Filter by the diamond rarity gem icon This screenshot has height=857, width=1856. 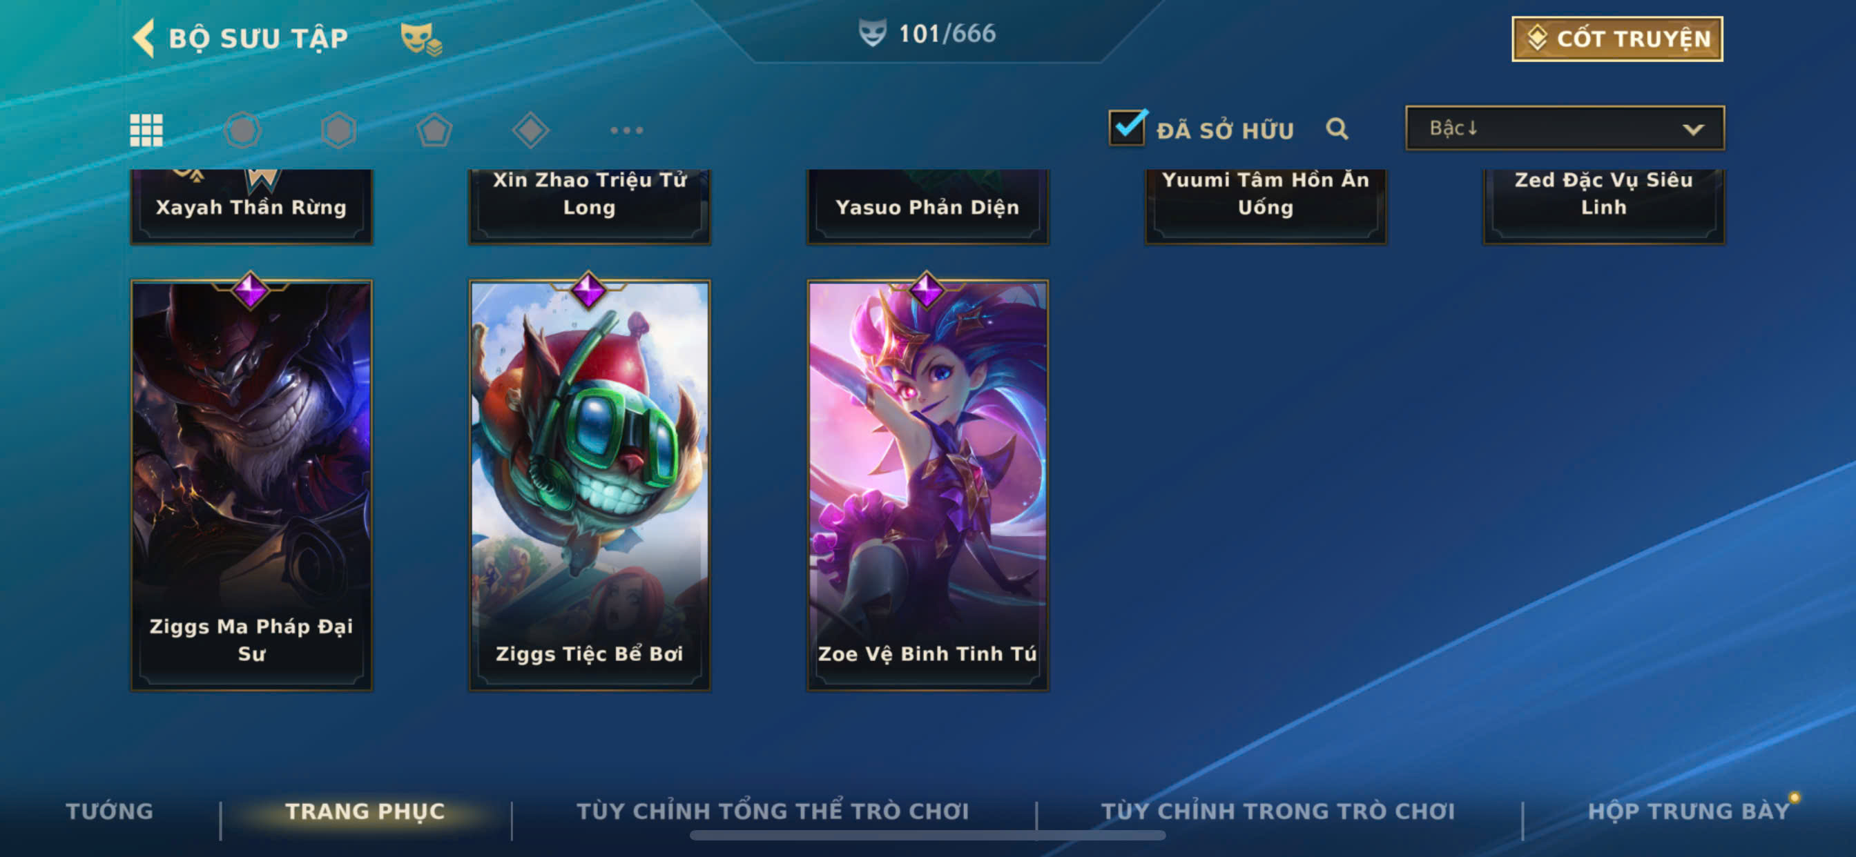tap(530, 130)
